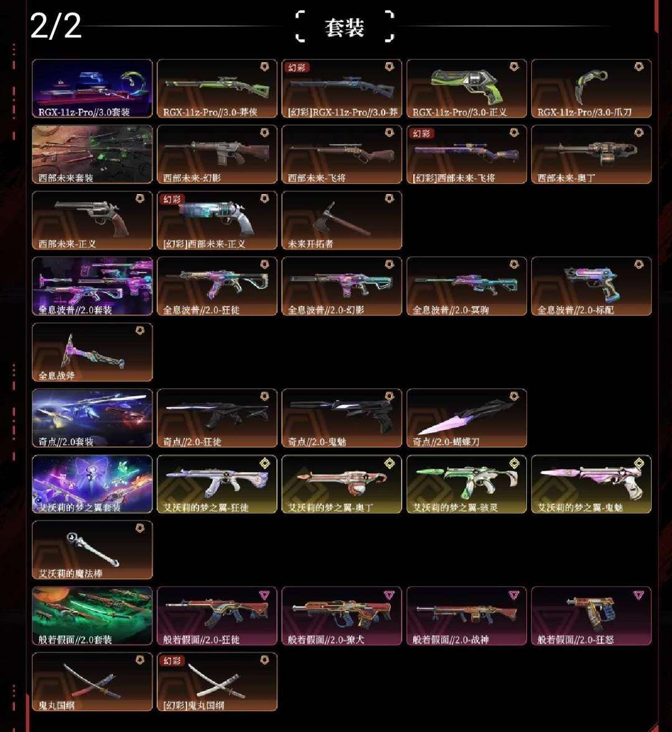Select the 般若假面//2.0-狂怒 pistol skin
Screen dimensions: 672x732
pos(591,616)
